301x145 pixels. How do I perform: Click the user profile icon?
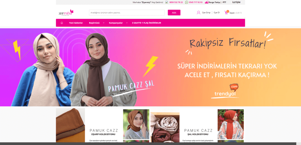[198, 13]
